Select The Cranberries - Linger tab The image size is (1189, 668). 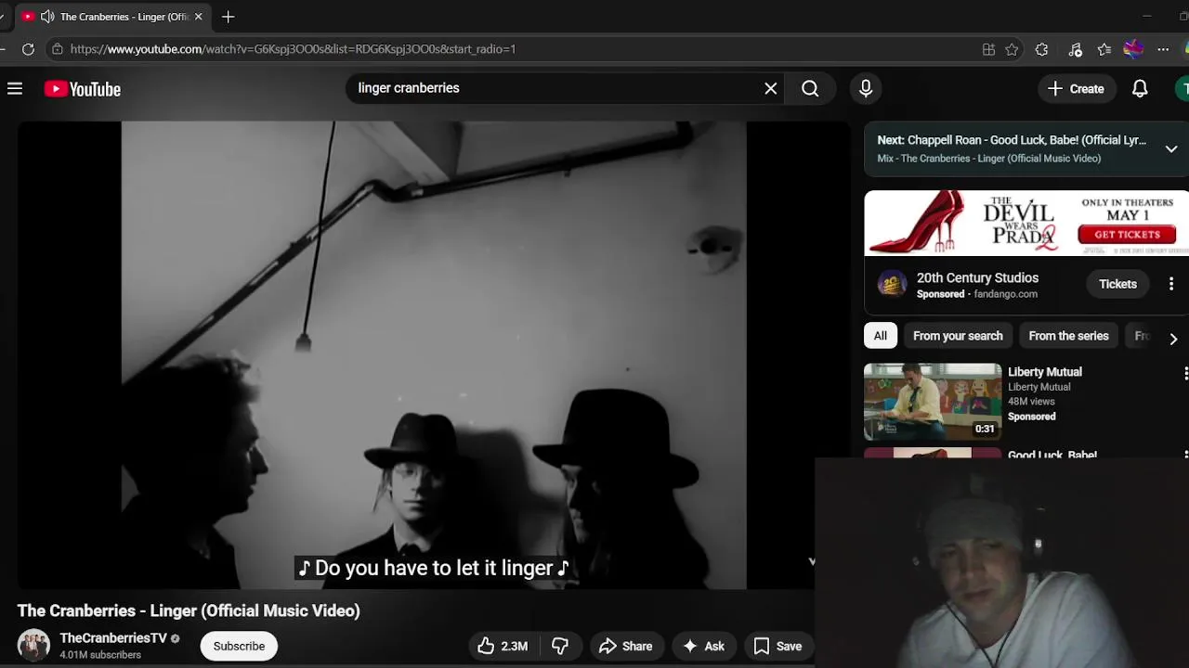click(112, 17)
